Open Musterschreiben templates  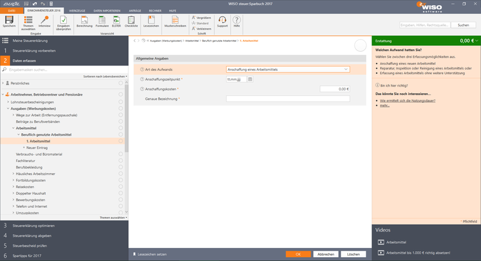click(x=175, y=22)
